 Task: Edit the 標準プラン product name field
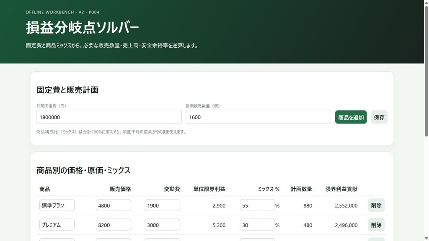(57, 205)
